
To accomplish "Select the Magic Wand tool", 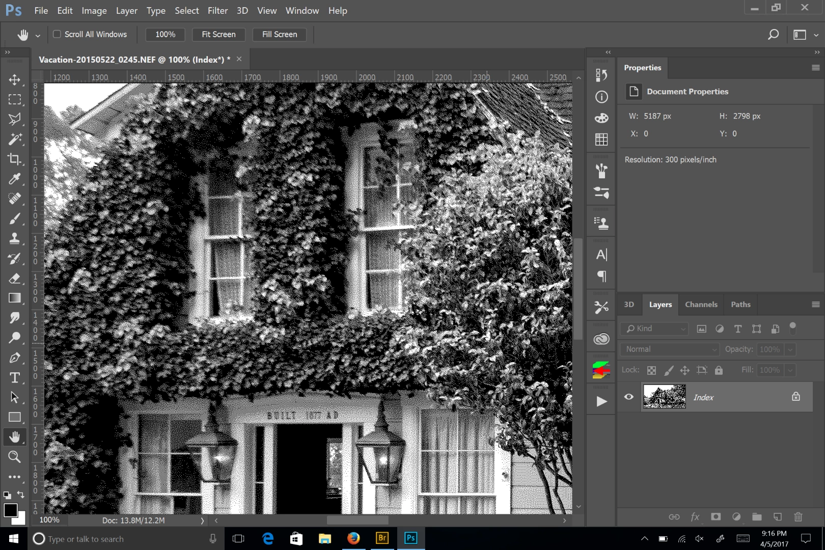I will (14, 139).
